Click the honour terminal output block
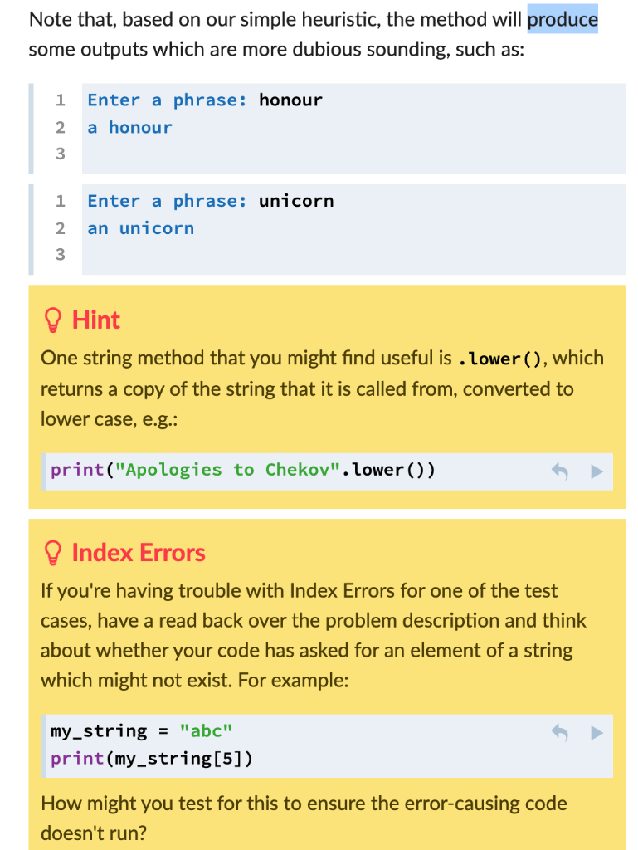 coord(332,127)
